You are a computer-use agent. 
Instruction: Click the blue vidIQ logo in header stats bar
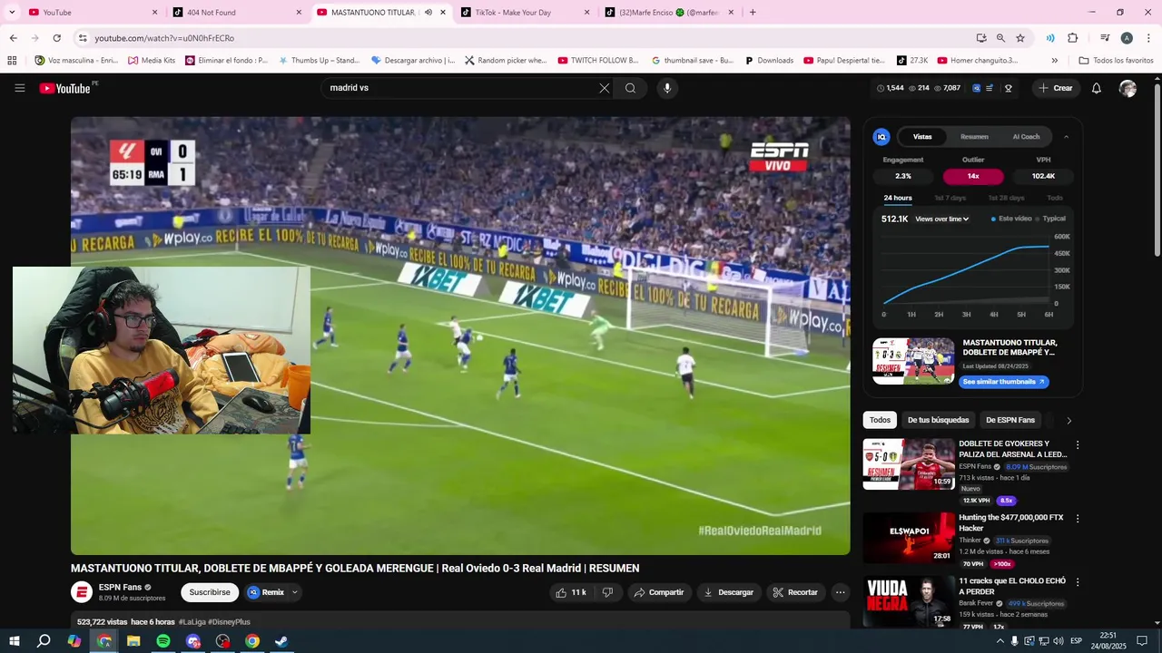976,88
